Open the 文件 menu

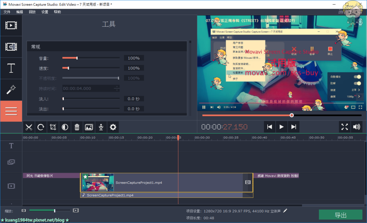(x=7, y=12)
